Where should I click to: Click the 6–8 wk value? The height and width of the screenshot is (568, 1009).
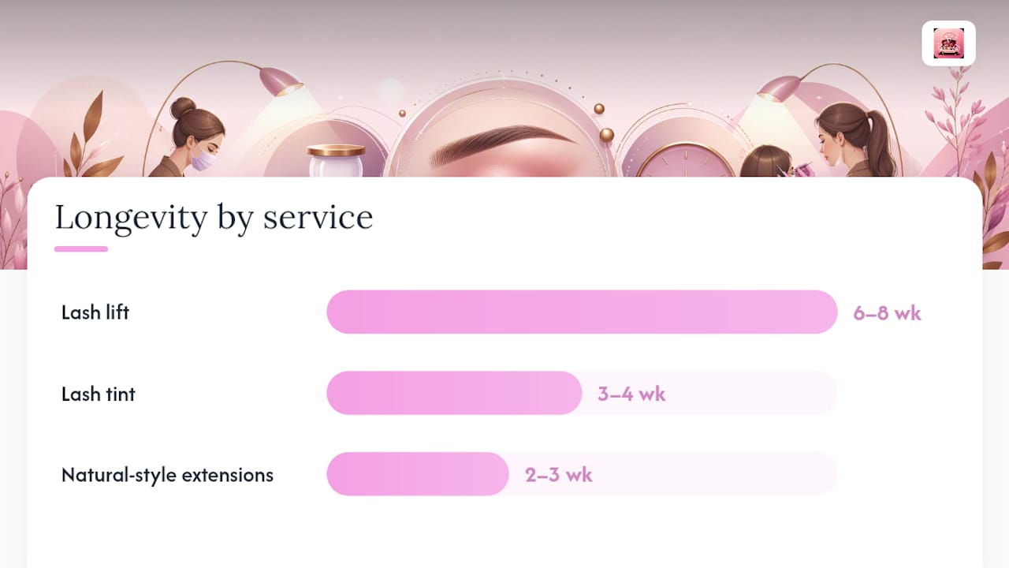[x=887, y=313]
